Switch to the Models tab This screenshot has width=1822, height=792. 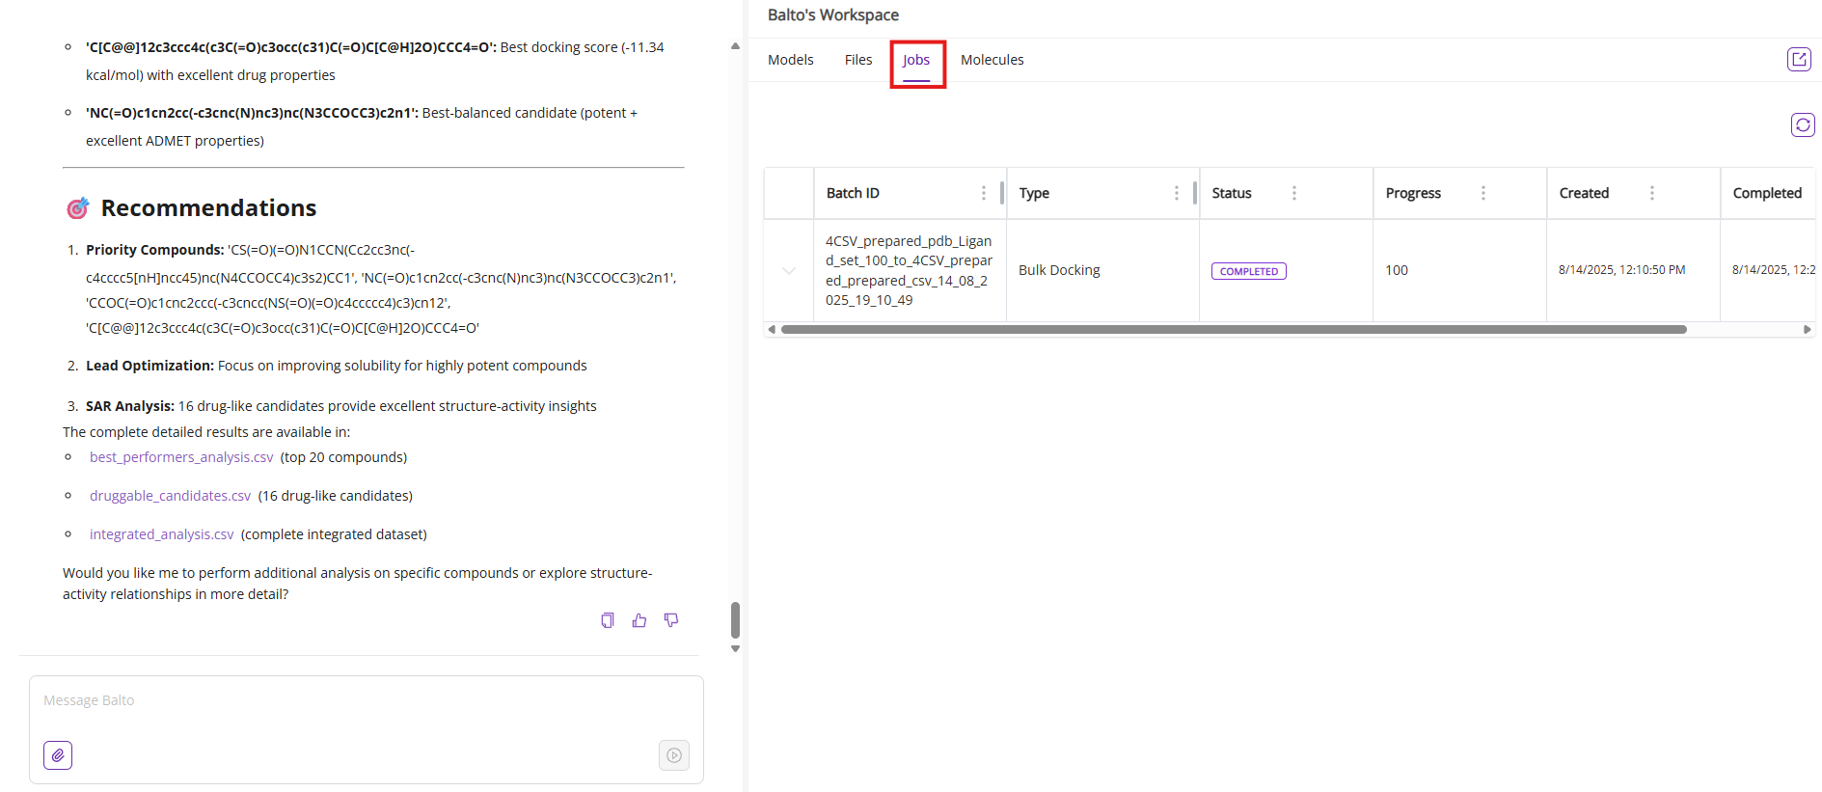tap(790, 60)
